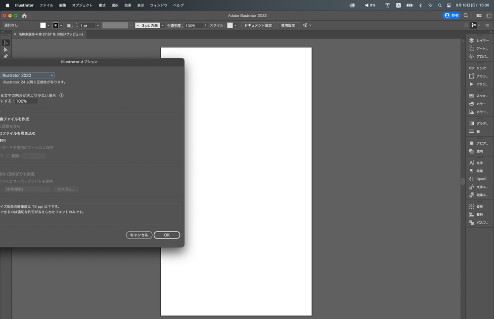The width and height of the screenshot is (494, 319).
Task: Open the Creative Cloud menu bar icon
Action: (352, 5)
